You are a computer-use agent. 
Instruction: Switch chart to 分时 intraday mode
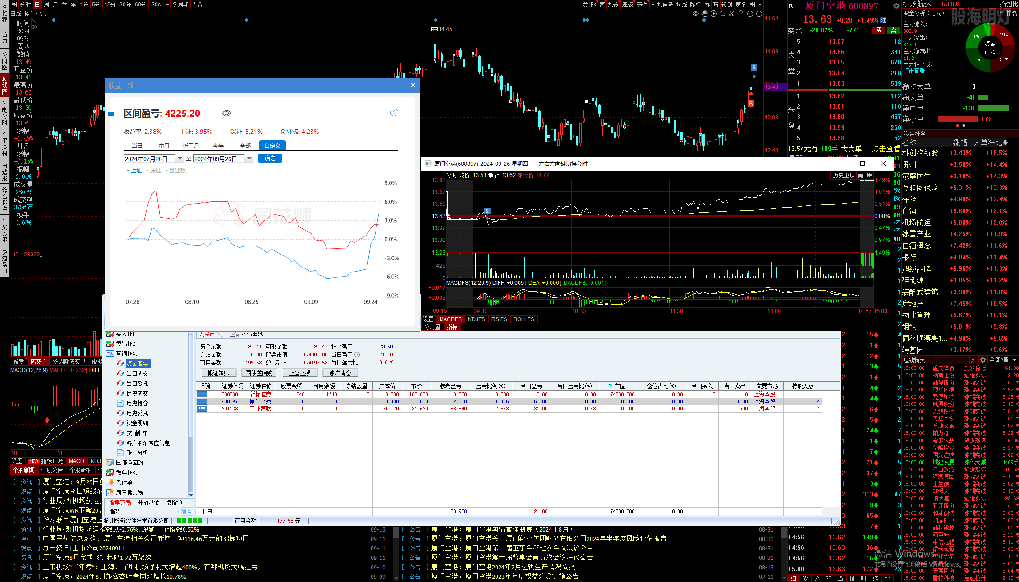[25, 5]
